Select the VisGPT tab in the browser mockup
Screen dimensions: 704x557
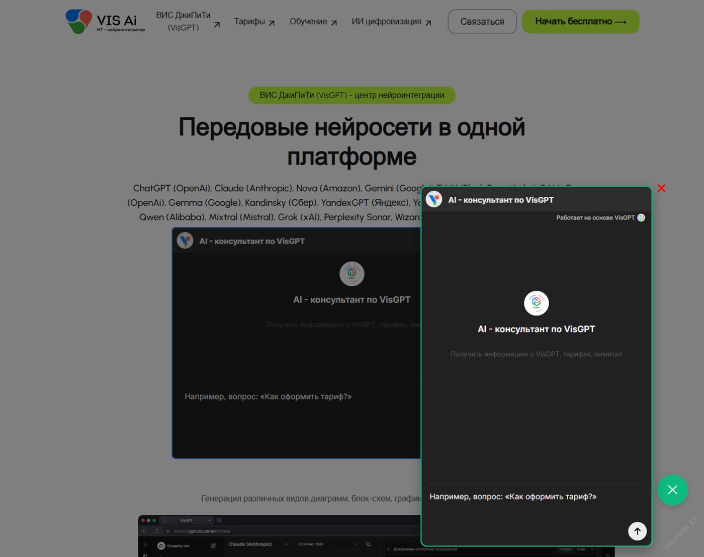pos(186,520)
